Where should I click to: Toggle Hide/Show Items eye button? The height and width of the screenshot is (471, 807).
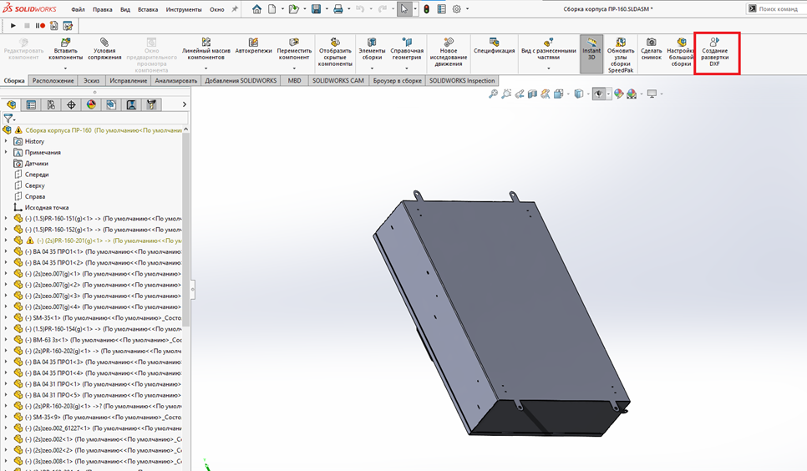pyautogui.click(x=598, y=94)
